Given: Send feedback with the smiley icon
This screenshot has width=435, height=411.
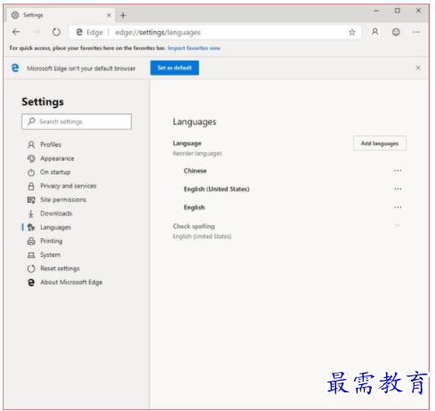Looking at the screenshot, I should (x=396, y=32).
